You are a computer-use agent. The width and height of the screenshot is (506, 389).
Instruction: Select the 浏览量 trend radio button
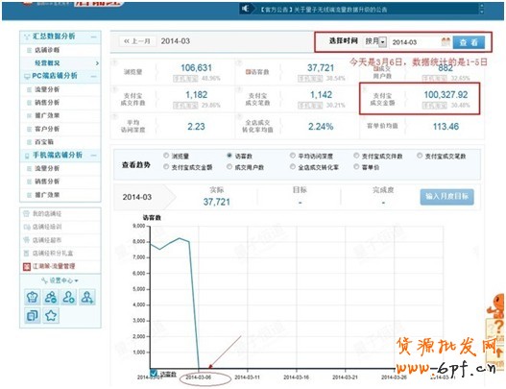pyautogui.click(x=166, y=156)
